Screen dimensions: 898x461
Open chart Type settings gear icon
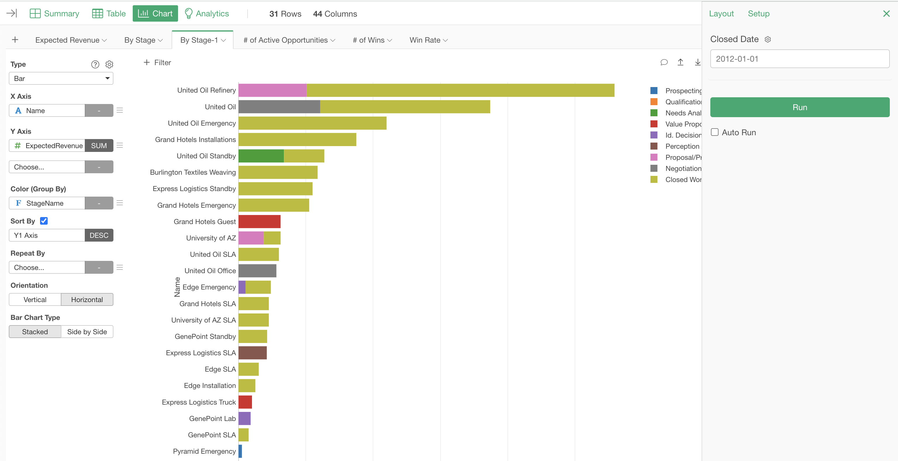click(x=109, y=65)
